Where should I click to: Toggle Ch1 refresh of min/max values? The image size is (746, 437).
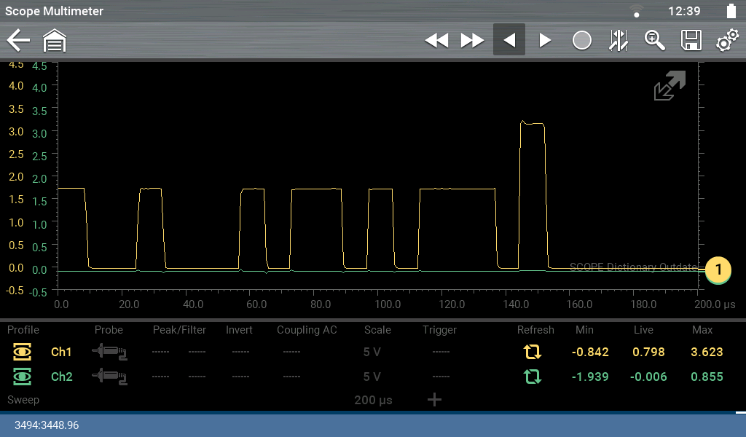tap(533, 353)
